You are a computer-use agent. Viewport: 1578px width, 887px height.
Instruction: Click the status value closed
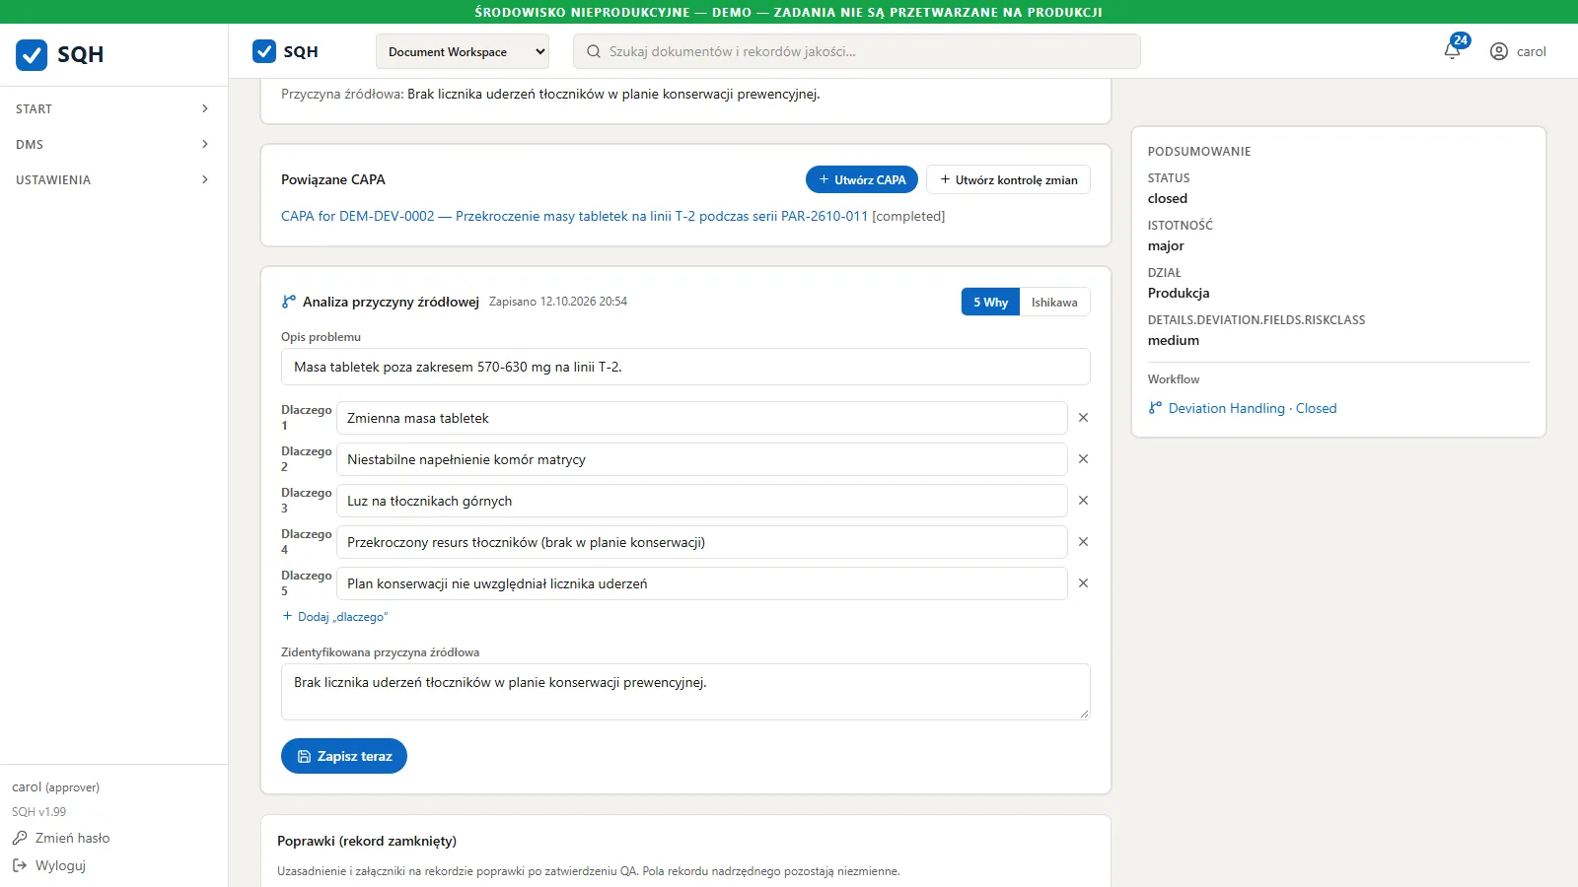(1168, 198)
